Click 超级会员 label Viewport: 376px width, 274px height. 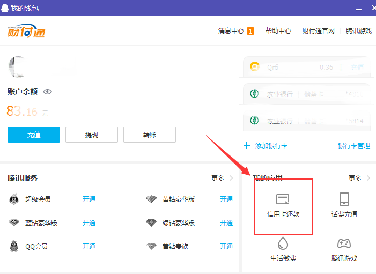(38, 199)
